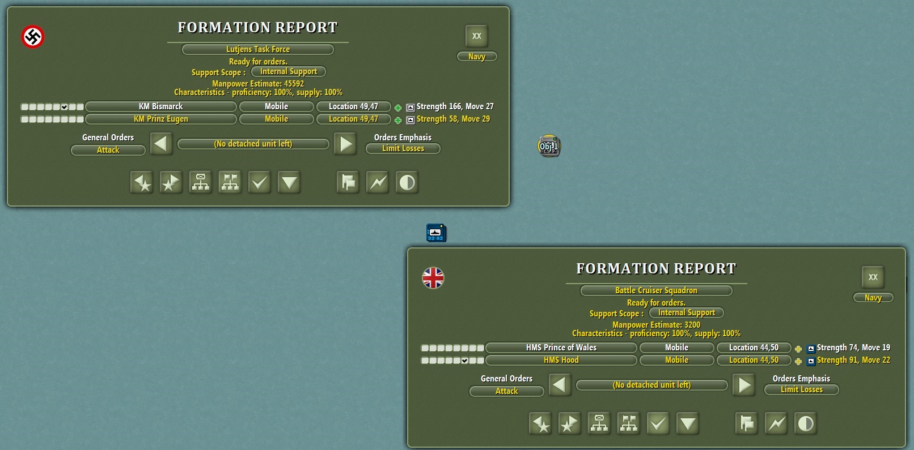This screenshot has width=914, height=450.
Task: Change Battle Cruiser Squadron Internal Support scope
Action: [x=687, y=312]
